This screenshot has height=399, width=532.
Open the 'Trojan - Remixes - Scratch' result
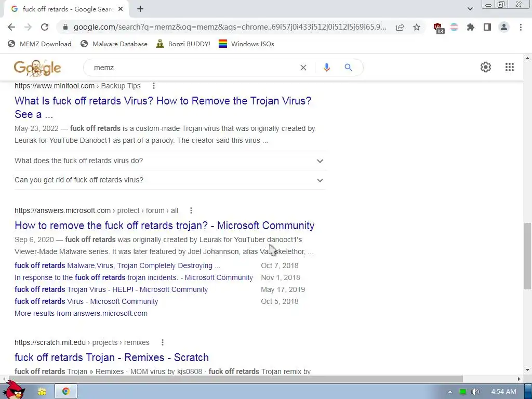[x=112, y=357]
